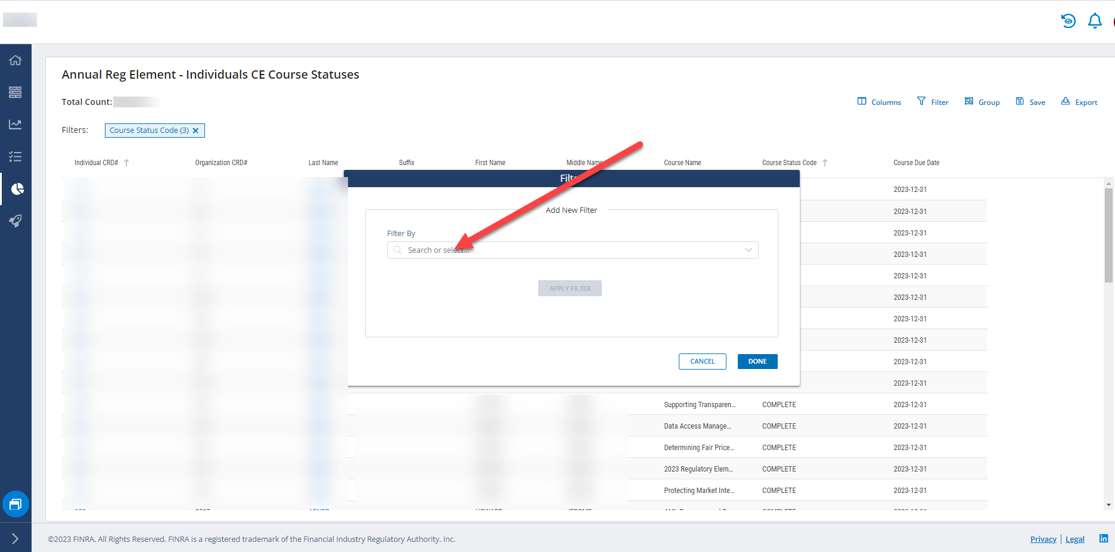
Task: Sort by Course Status Code column
Action: pos(789,163)
